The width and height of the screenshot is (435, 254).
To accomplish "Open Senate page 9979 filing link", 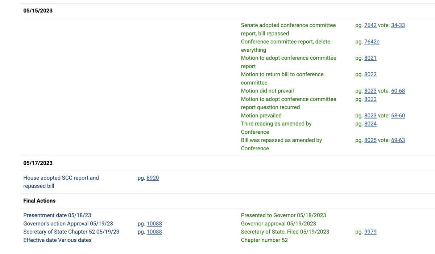I will (x=370, y=232).
